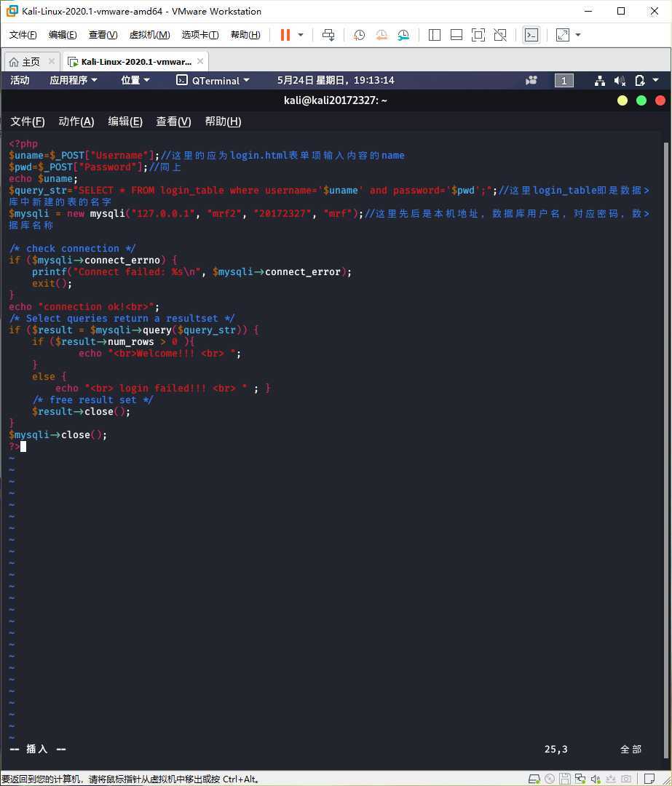Viewport: 672px width, 786px height.
Task: Click the green maximize button of QTerminal
Action: (641, 100)
